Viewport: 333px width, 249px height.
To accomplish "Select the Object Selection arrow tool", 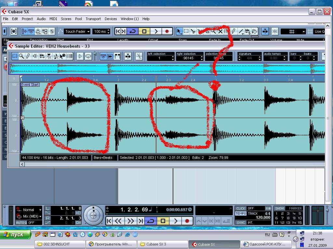I will click(179, 31).
